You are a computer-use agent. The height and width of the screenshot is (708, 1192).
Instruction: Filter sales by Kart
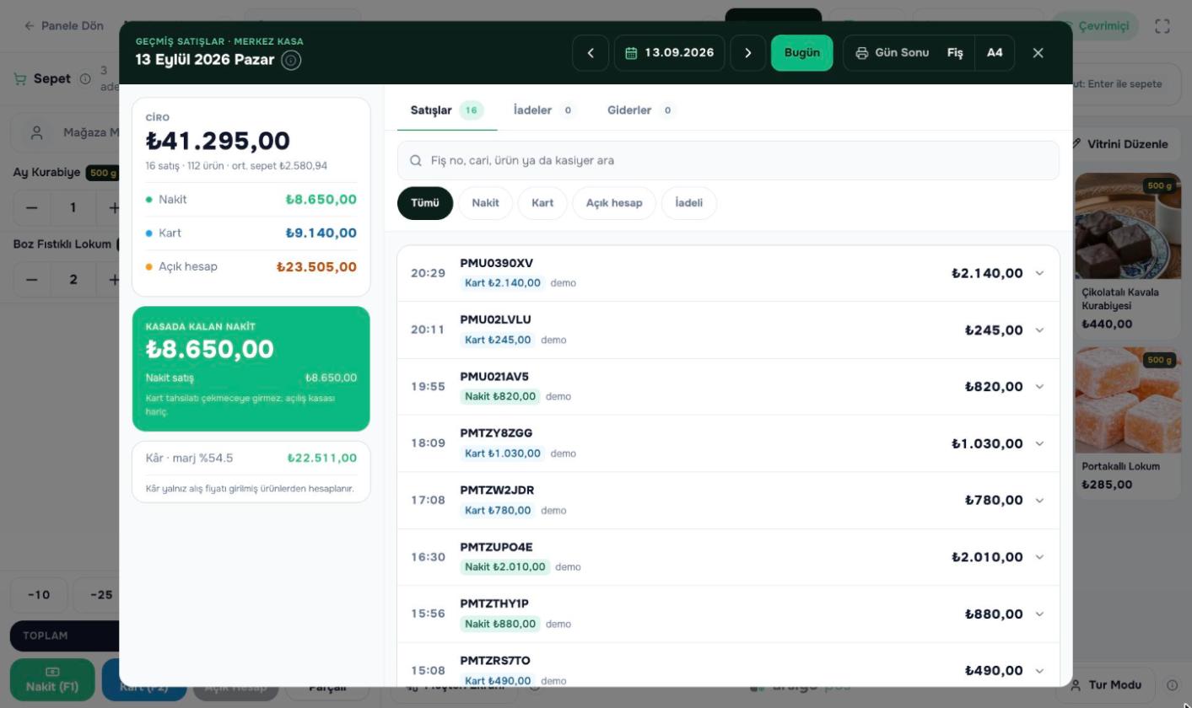click(542, 203)
